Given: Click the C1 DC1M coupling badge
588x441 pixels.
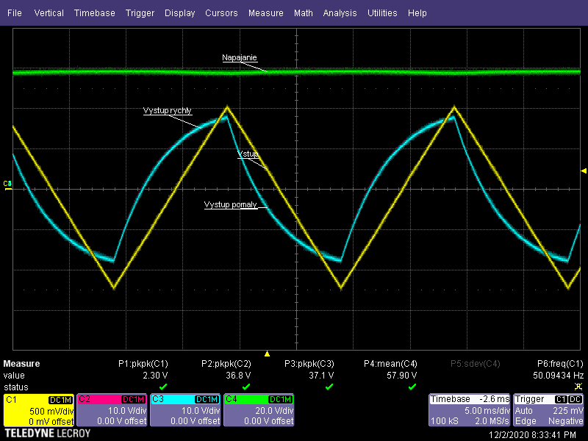Looking at the screenshot, I should [x=60, y=400].
